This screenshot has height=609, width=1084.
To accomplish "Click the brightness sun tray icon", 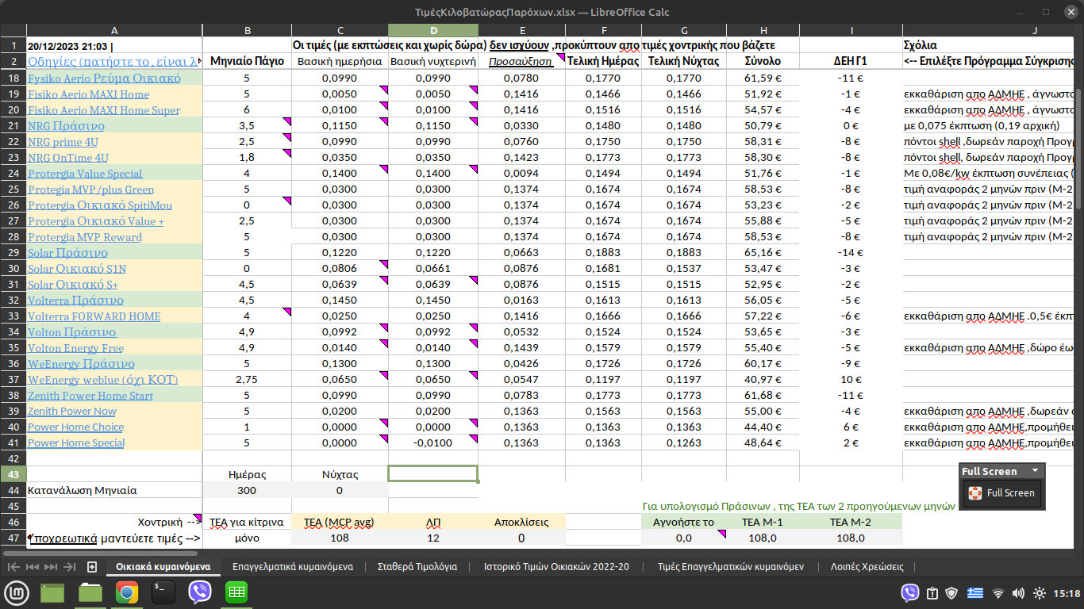I will (1040, 593).
